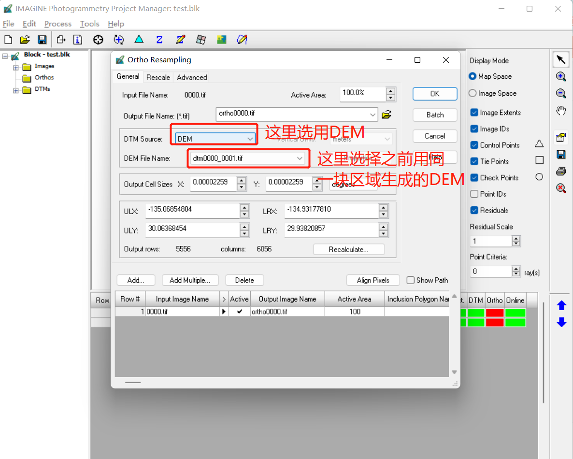
Task: Click the red cross magnifier icon
Action: [x=561, y=188]
